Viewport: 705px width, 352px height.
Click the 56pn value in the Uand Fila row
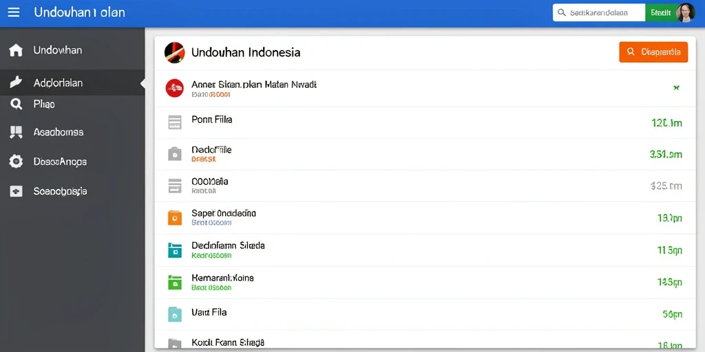click(x=672, y=315)
